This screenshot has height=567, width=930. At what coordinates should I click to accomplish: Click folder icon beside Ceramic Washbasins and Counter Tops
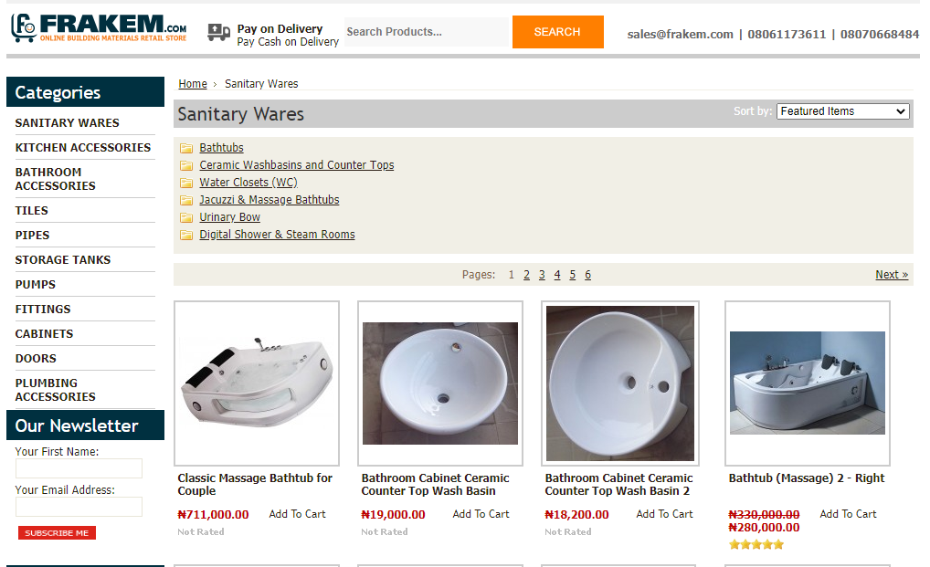(186, 165)
